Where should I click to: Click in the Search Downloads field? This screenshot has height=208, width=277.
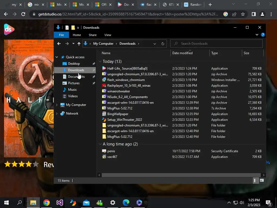(216, 44)
